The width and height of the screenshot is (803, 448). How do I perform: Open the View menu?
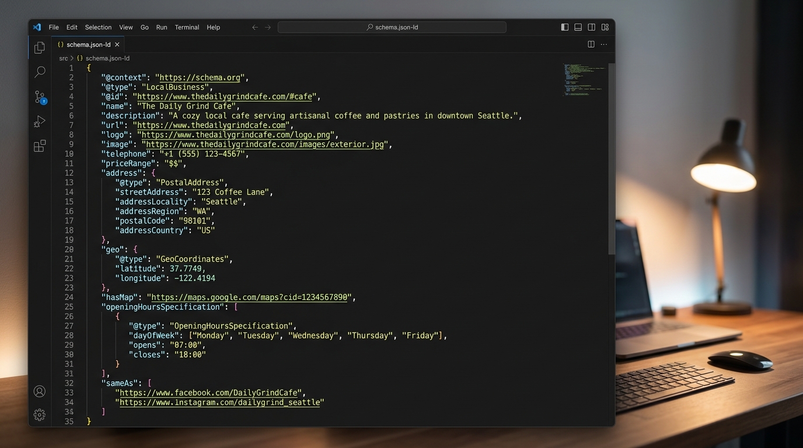point(126,27)
